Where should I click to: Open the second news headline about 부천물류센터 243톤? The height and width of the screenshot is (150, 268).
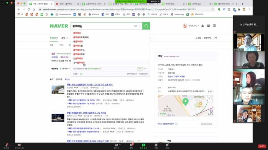pos(87,113)
